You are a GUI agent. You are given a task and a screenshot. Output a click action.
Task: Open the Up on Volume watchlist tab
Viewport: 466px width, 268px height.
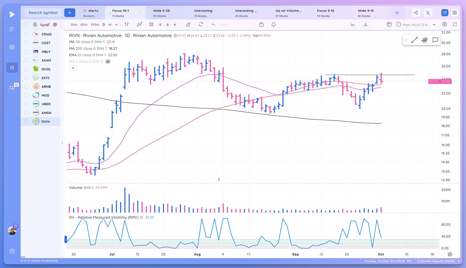(289, 13)
